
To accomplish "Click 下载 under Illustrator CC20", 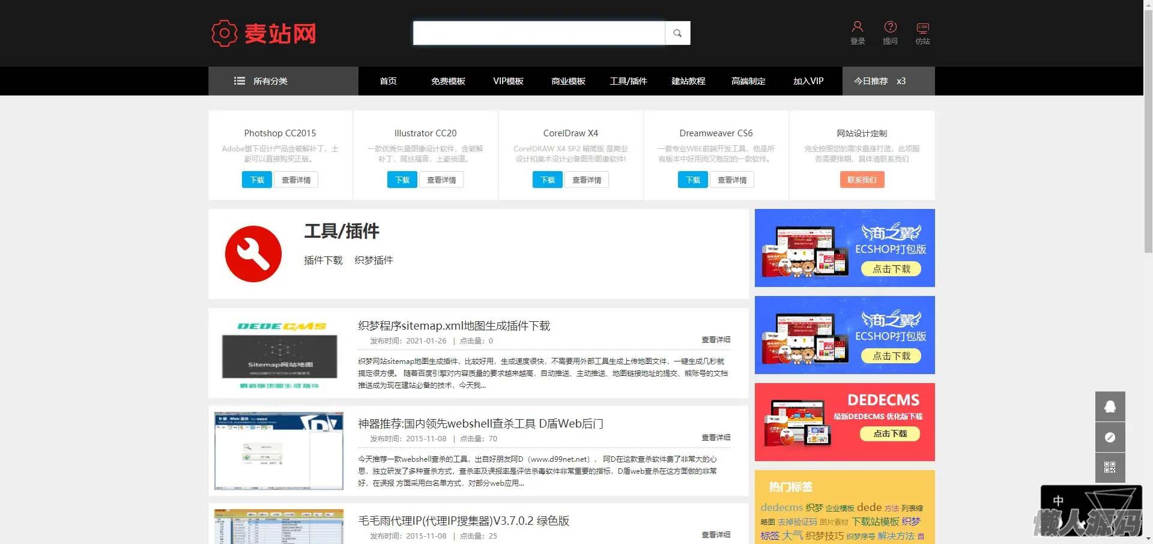I will (402, 180).
